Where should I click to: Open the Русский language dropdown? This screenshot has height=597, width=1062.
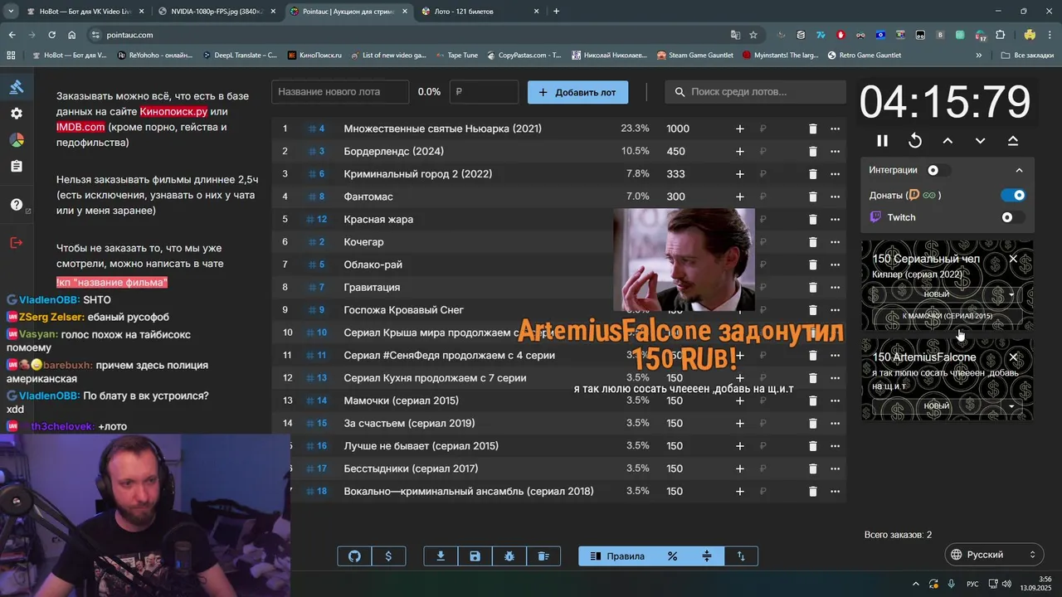click(x=995, y=555)
